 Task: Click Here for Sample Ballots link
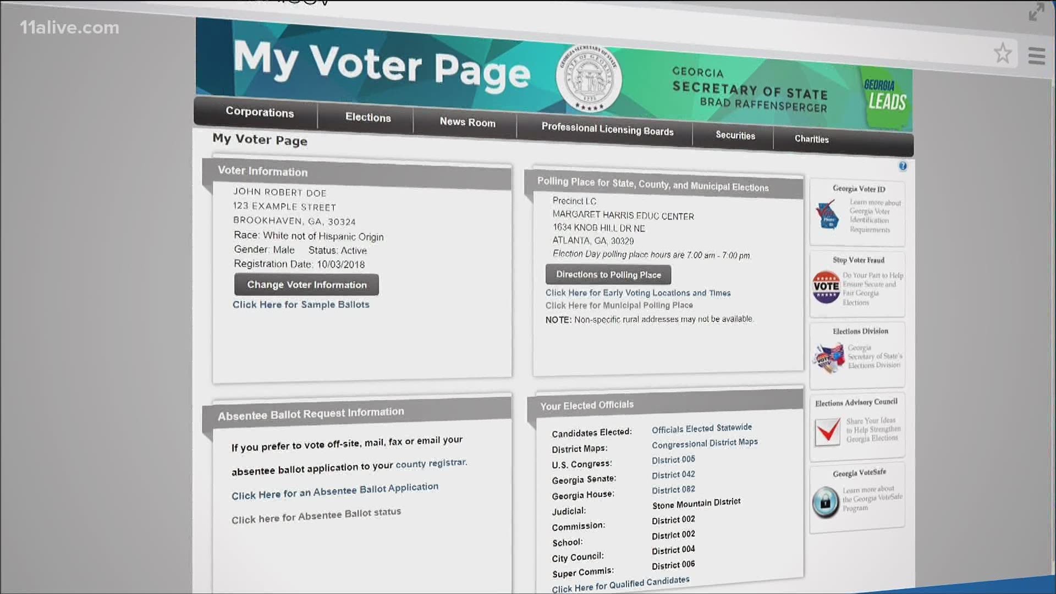click(x=301, y=305)
